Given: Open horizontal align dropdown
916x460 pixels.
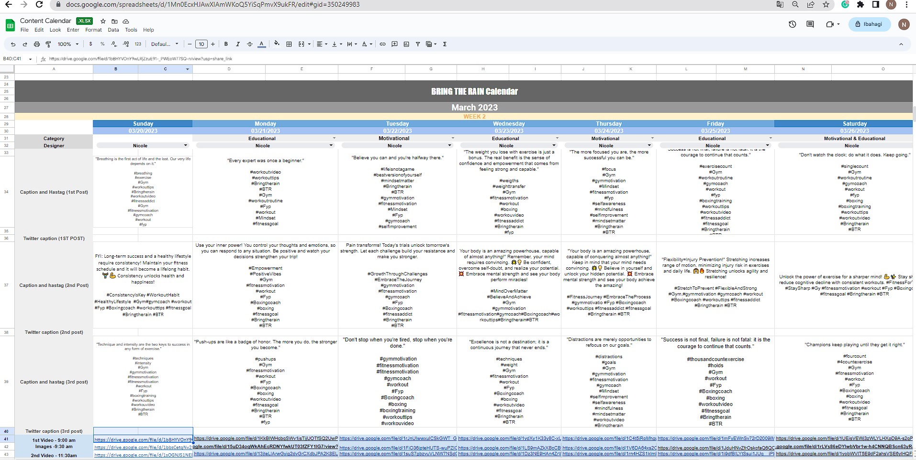Looking at the screenshot, I should [x=322, y=44].
